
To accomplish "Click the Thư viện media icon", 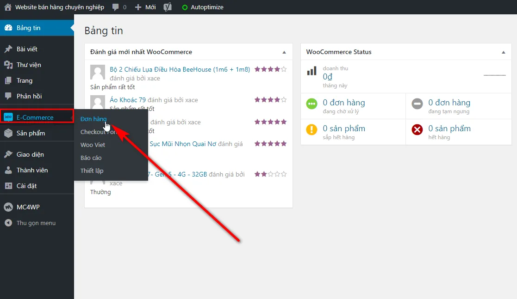I will click(x=8, y=65).
